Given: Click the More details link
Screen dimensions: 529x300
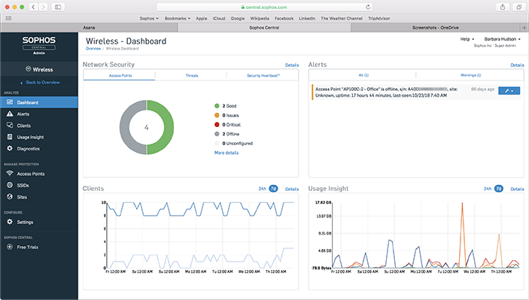Looking at the screenshot, I should tap(226, 153).
